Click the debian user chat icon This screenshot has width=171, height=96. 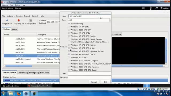click(x=161, y=8)
